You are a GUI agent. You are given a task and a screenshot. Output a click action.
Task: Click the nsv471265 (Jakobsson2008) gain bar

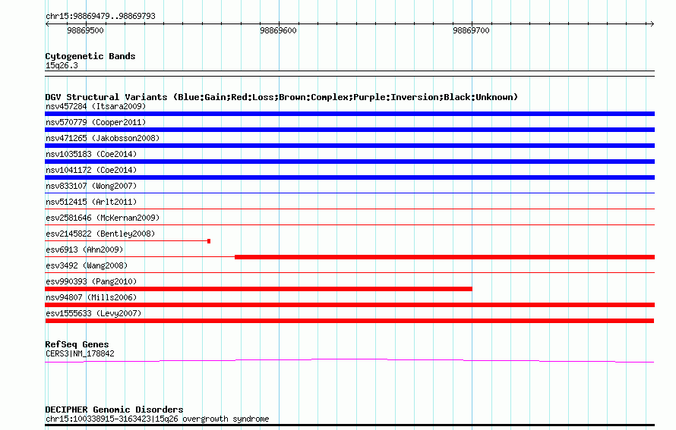(349, 146)
